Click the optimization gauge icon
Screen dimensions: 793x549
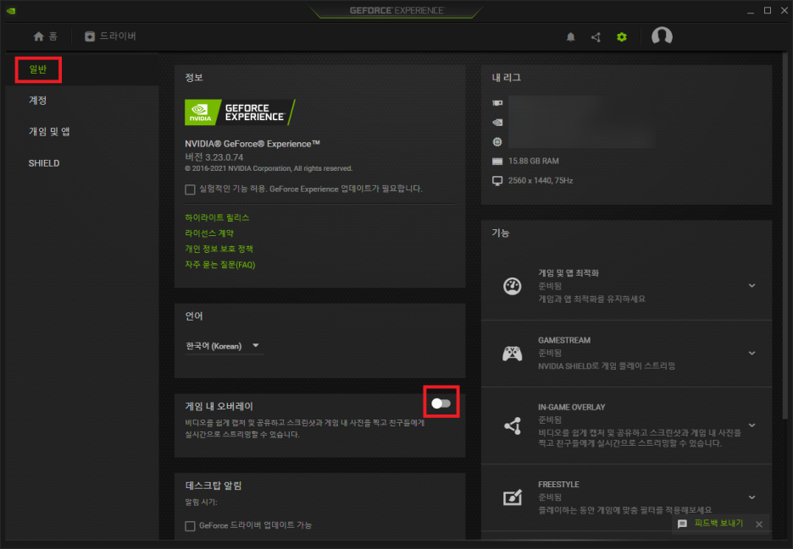(x=513, y=286)
